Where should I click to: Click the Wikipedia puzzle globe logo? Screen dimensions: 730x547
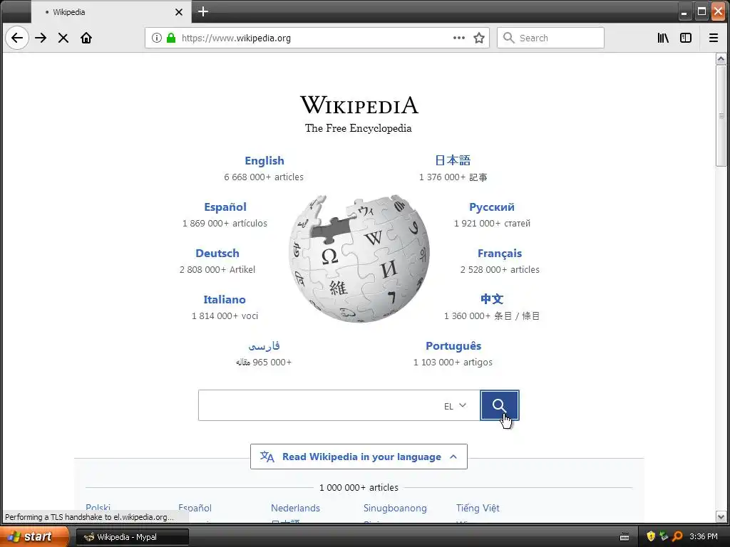click(359, 258)
